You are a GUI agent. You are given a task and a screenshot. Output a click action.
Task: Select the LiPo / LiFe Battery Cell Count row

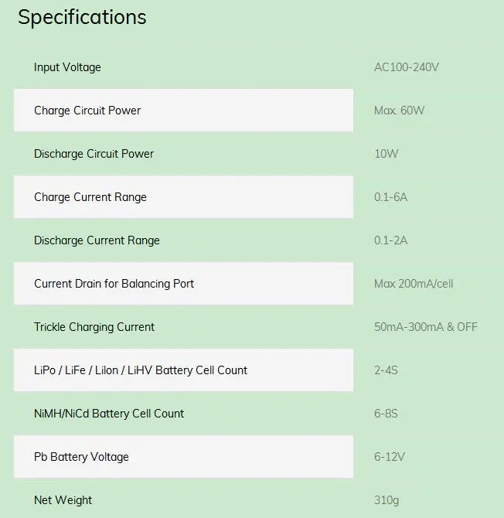click(184, 370)
